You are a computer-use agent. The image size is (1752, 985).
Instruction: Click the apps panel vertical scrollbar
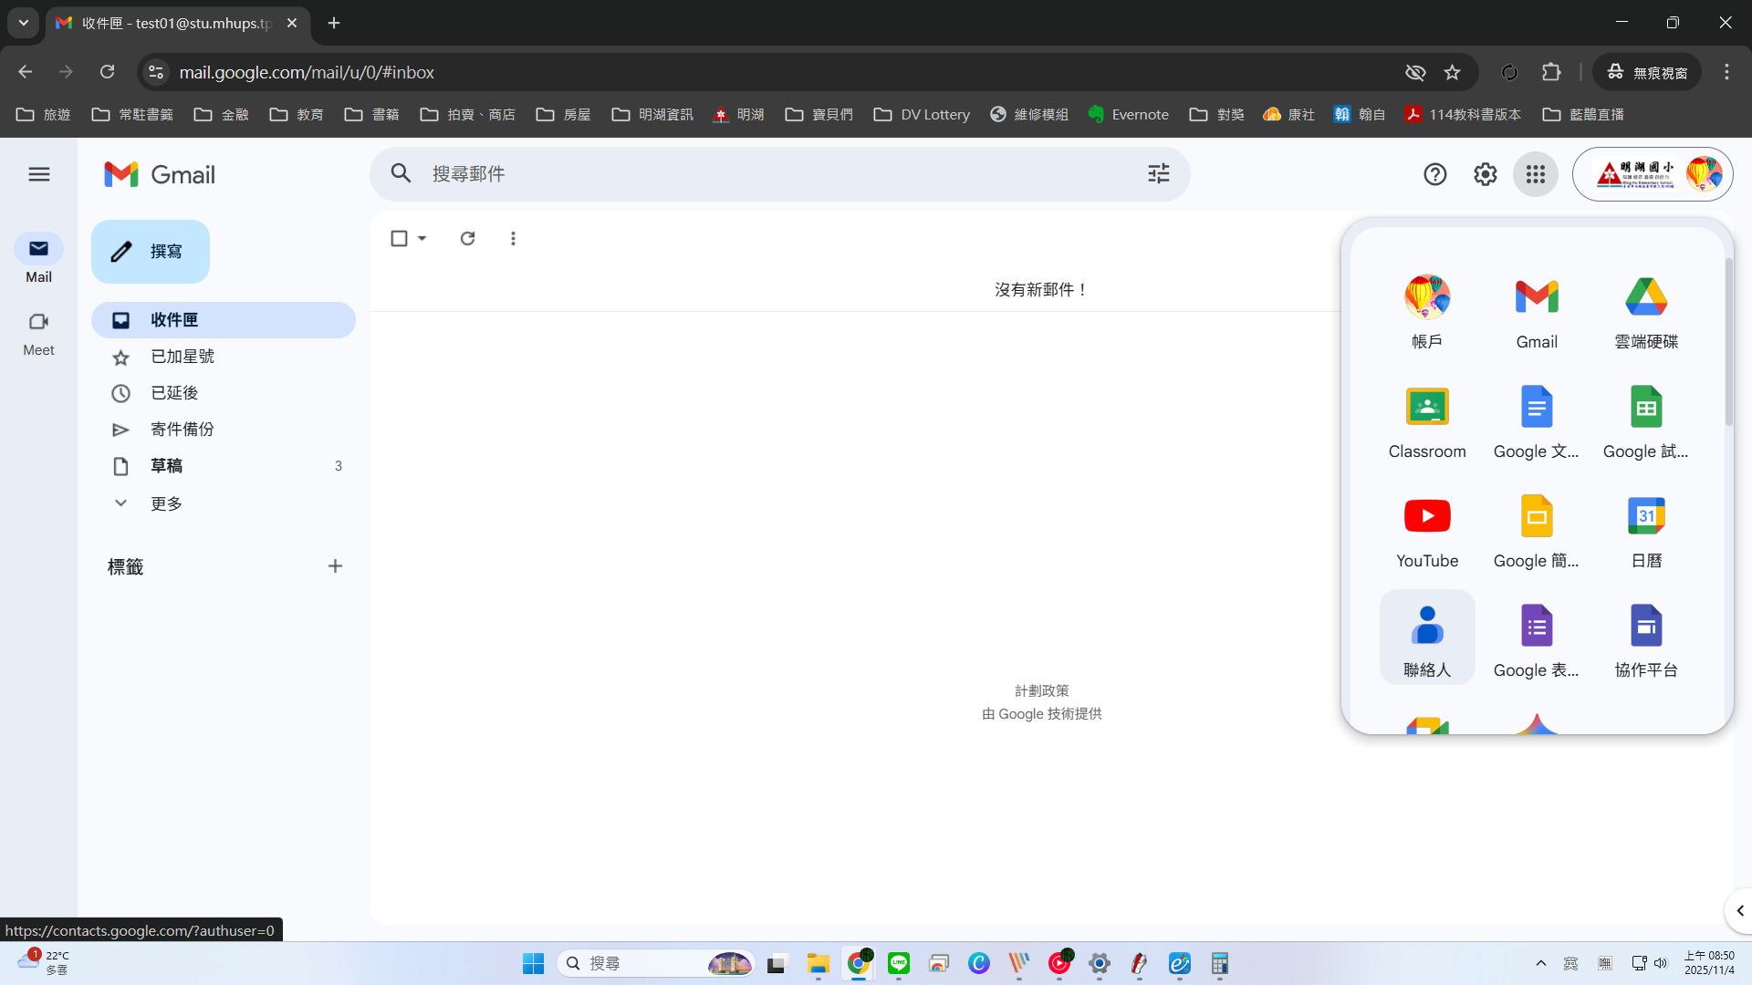pyautogui.click(x=1728, y=342)
